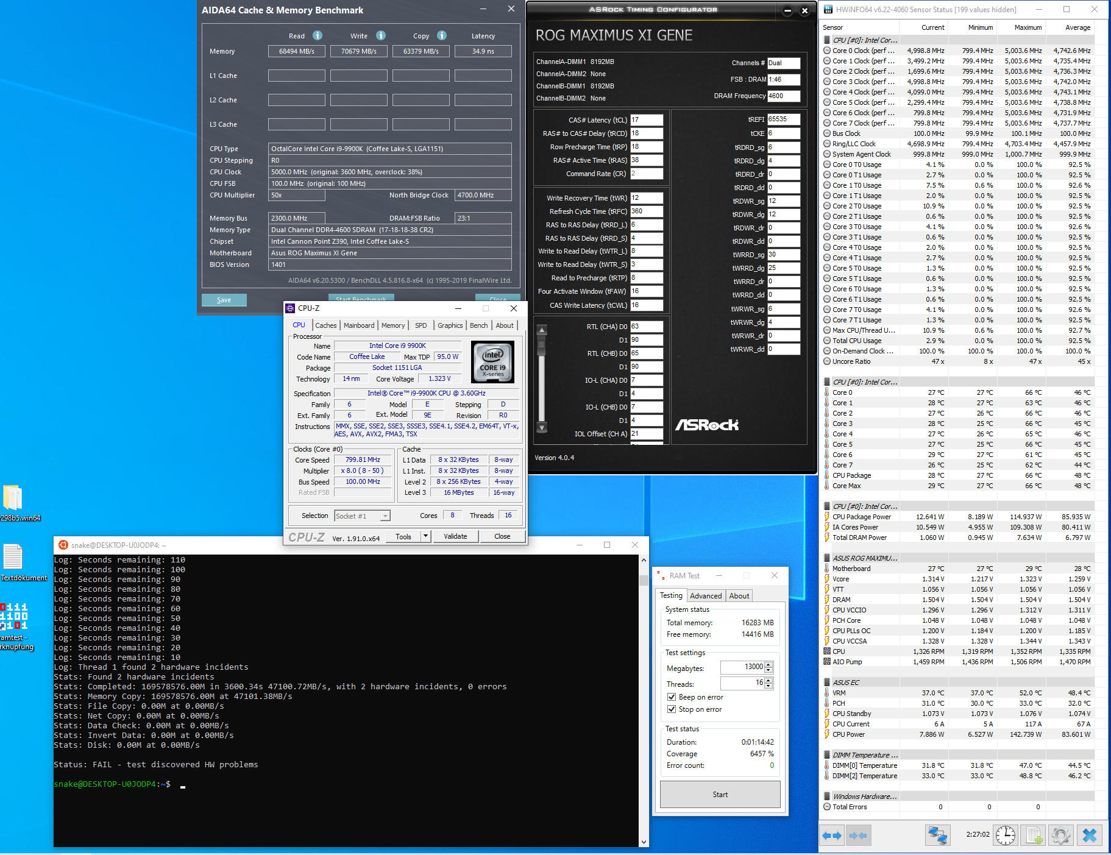
Task: Click the Intel Core i9 logo in CPU-Z
Action: [492, 361]
